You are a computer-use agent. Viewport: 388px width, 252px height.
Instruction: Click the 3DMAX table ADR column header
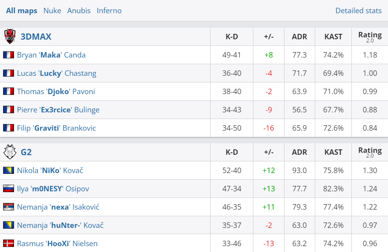pyautogui.click(x=299, y=37)
